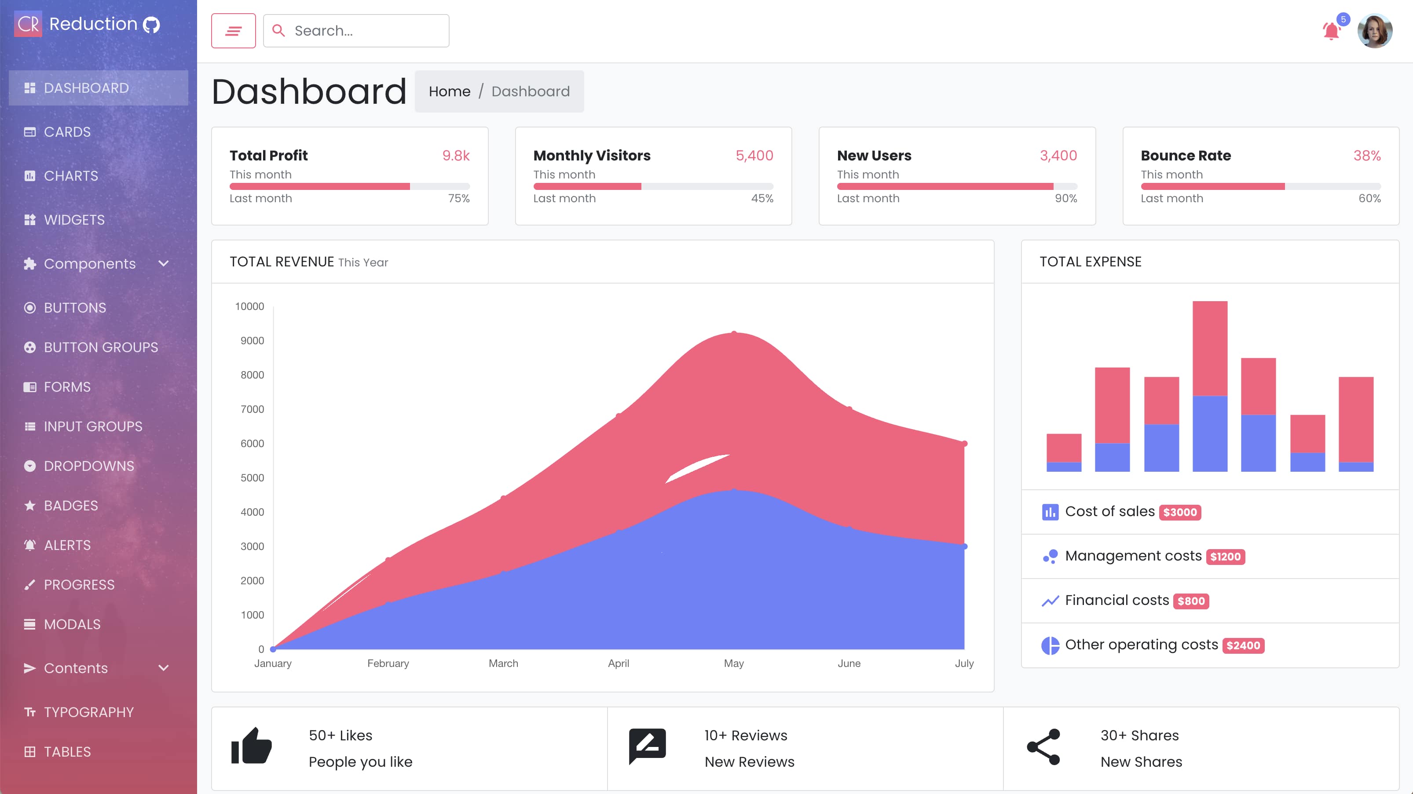Click the Cost of sales chart icon
This screenshot has width=1413, height=794.
(x=1050, y=512)
